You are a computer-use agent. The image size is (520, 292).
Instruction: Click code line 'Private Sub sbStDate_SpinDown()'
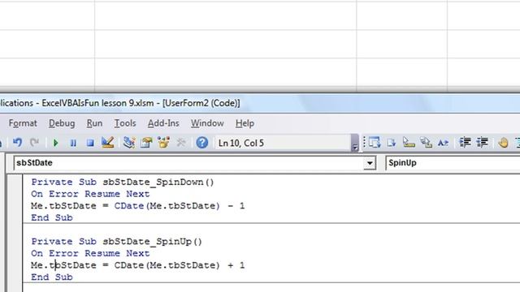pyautogui.click(x=123, y=182)
